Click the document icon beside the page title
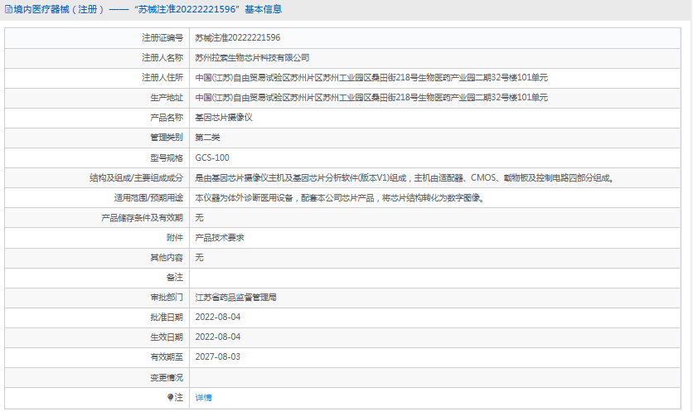The width and height of the screenshot is (693, 412). pos(8,9)
